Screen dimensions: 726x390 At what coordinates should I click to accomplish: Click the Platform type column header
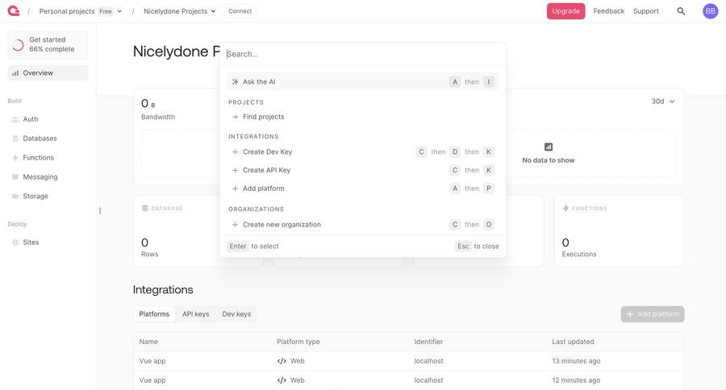pyautogui.click(x=298, y=342)
